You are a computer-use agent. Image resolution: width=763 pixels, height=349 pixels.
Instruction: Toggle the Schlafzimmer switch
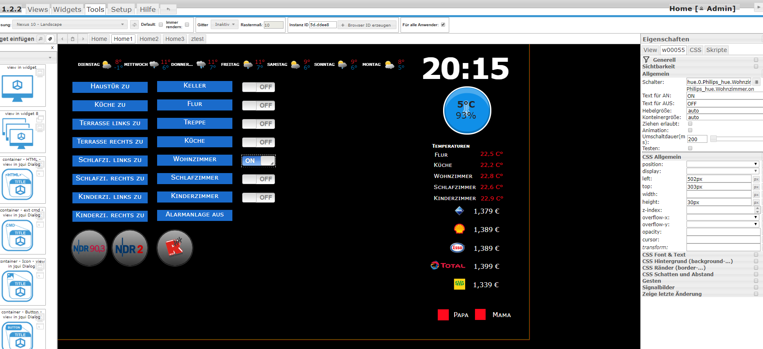[259, 179]
